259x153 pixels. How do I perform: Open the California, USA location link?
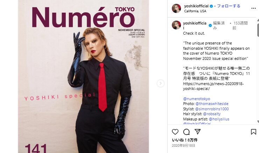pos(195,11)
